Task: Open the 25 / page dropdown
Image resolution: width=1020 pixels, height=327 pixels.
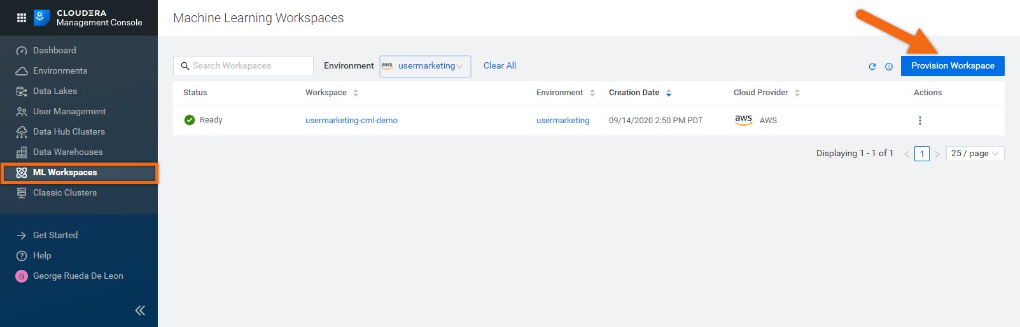Action: pyautogui.click(x=975, y=154)
